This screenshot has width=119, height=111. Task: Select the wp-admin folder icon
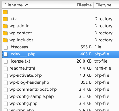click(x=5, y=26)
